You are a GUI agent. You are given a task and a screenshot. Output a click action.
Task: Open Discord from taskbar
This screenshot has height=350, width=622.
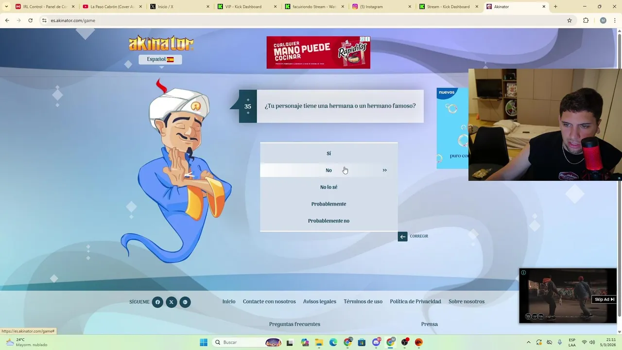pos(376,342)
